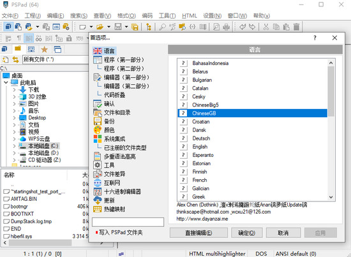The image size is (351, 257).
Task: Open the dropdown arrow beside the open folder icon
Action: 108,27
